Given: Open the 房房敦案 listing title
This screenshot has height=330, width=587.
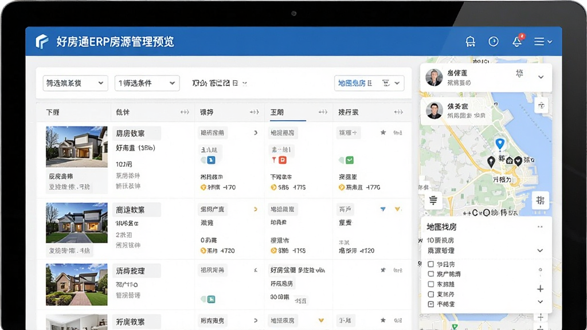Looking at the screenshot, I should pyautogui.click(x=130, y=133).
